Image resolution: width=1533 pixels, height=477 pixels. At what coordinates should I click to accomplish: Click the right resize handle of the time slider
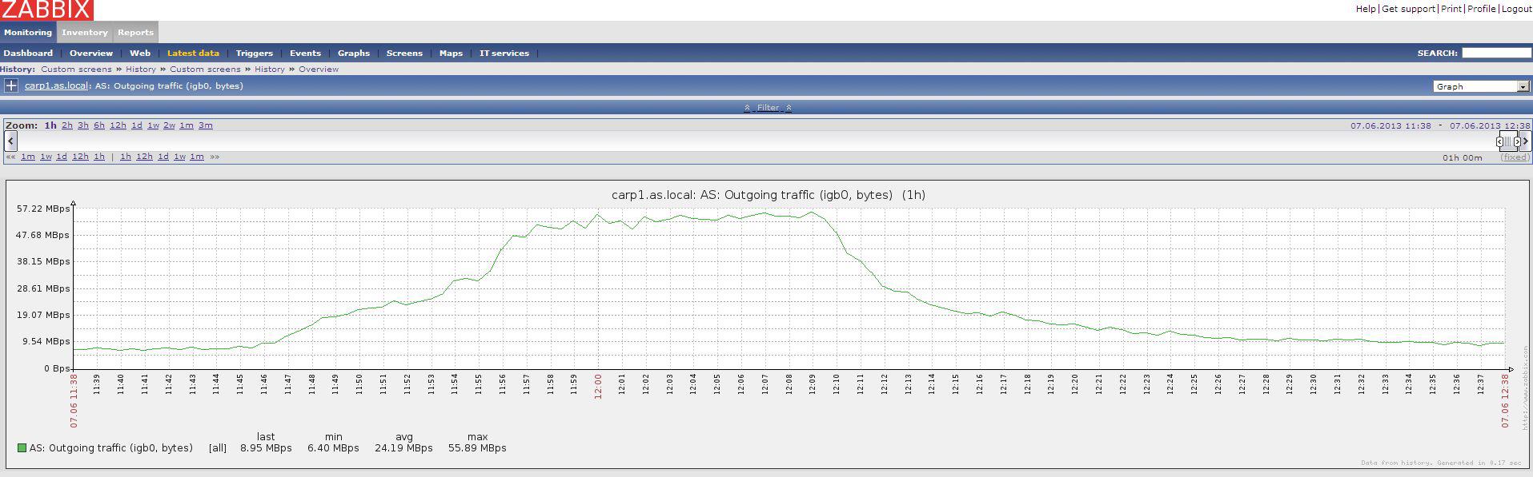point(1517,141)
